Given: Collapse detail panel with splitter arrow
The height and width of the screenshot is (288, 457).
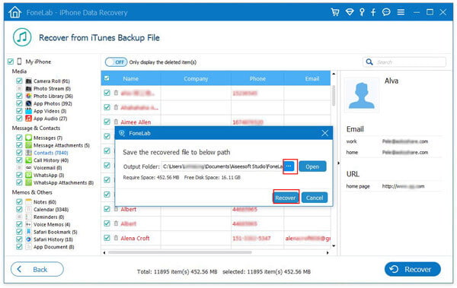Looking at the screenshot, I should click(x=338, y=163).
